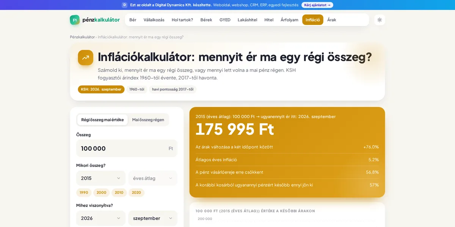Click the 5,2% average annual inflation value
Screen dimensions: 455x227
(x=373, y=160)
